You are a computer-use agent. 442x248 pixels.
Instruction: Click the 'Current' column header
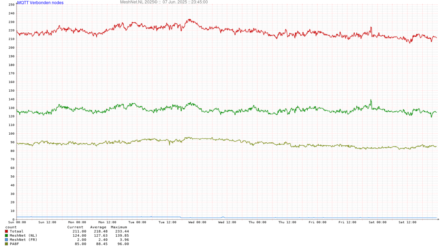coord(75,227)
